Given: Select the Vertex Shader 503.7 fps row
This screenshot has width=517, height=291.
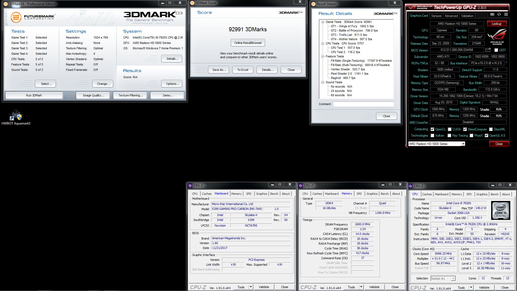Looking at the screenshot, I should coord(347,69).
